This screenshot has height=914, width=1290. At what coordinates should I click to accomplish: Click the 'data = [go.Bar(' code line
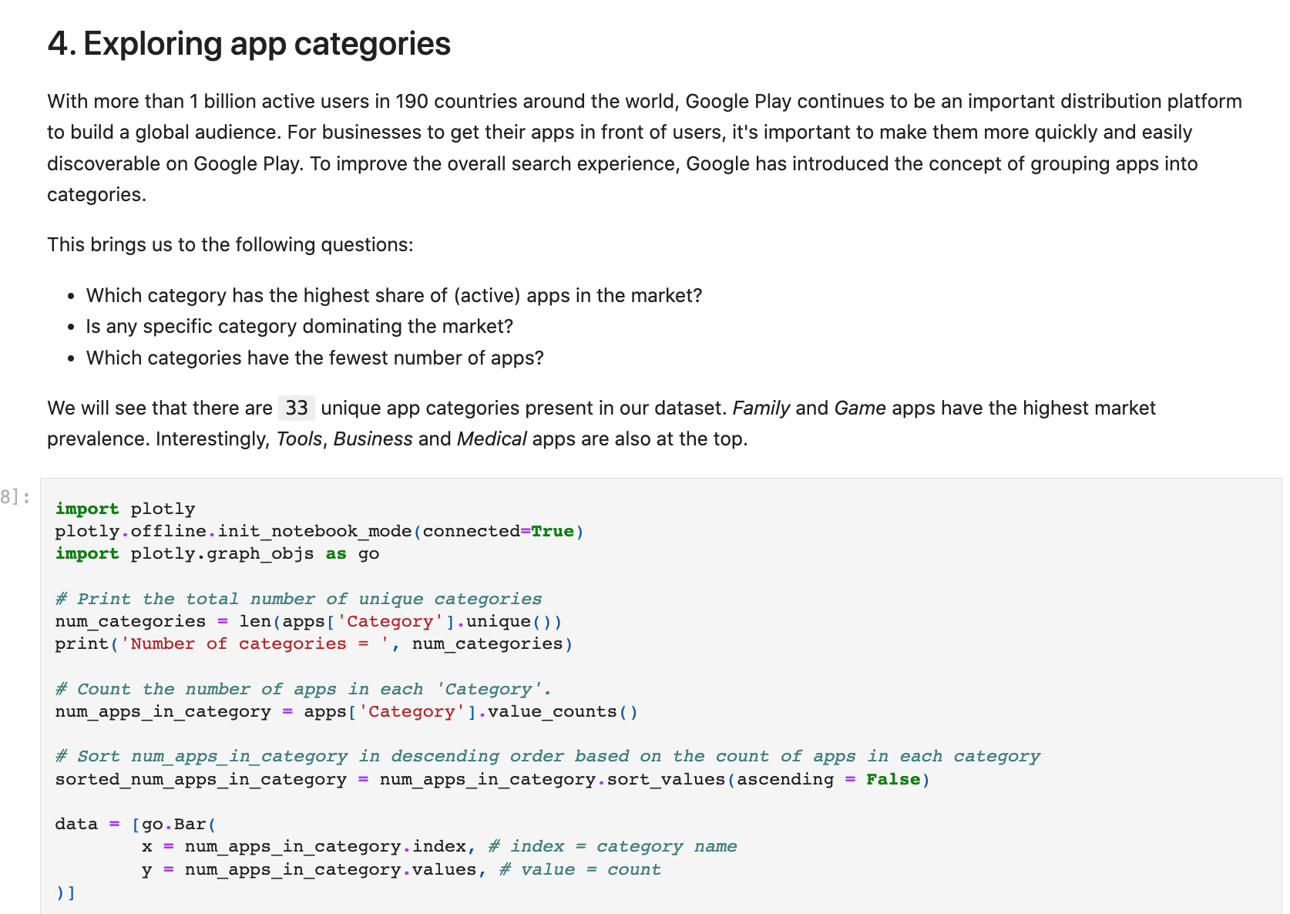click(136, 824)
